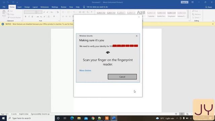Click Cancel in the Windows Security dialog
The height and width of the screenshot is (121, 215).
(x=122, y=77)
